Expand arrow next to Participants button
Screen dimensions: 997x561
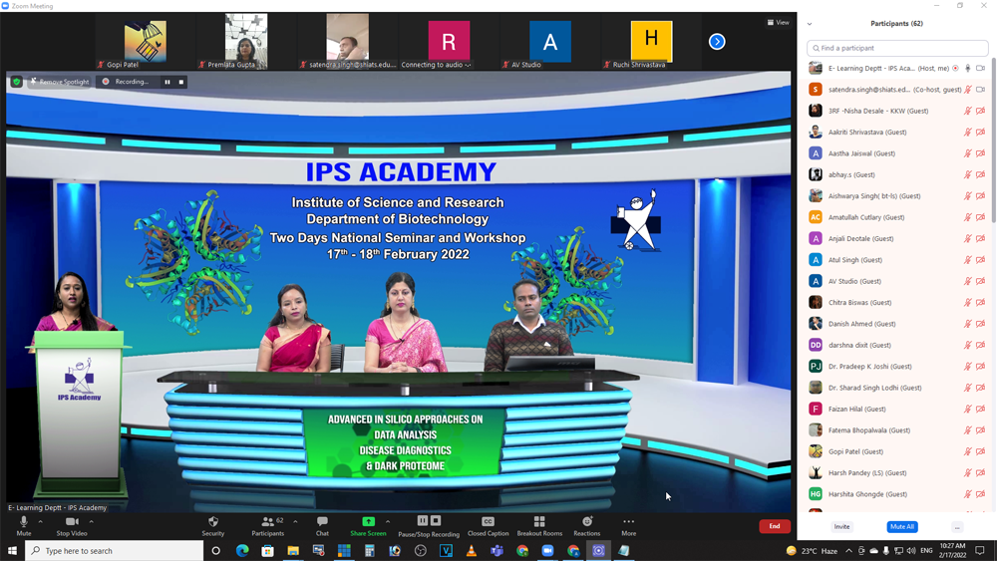295,521
